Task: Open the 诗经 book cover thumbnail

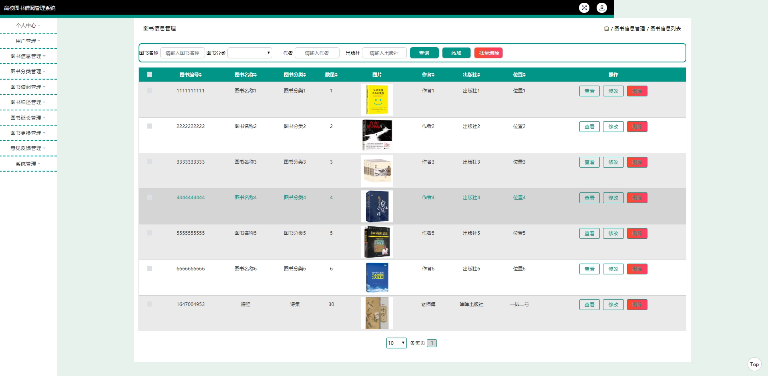Action: (x=377, y=313)
